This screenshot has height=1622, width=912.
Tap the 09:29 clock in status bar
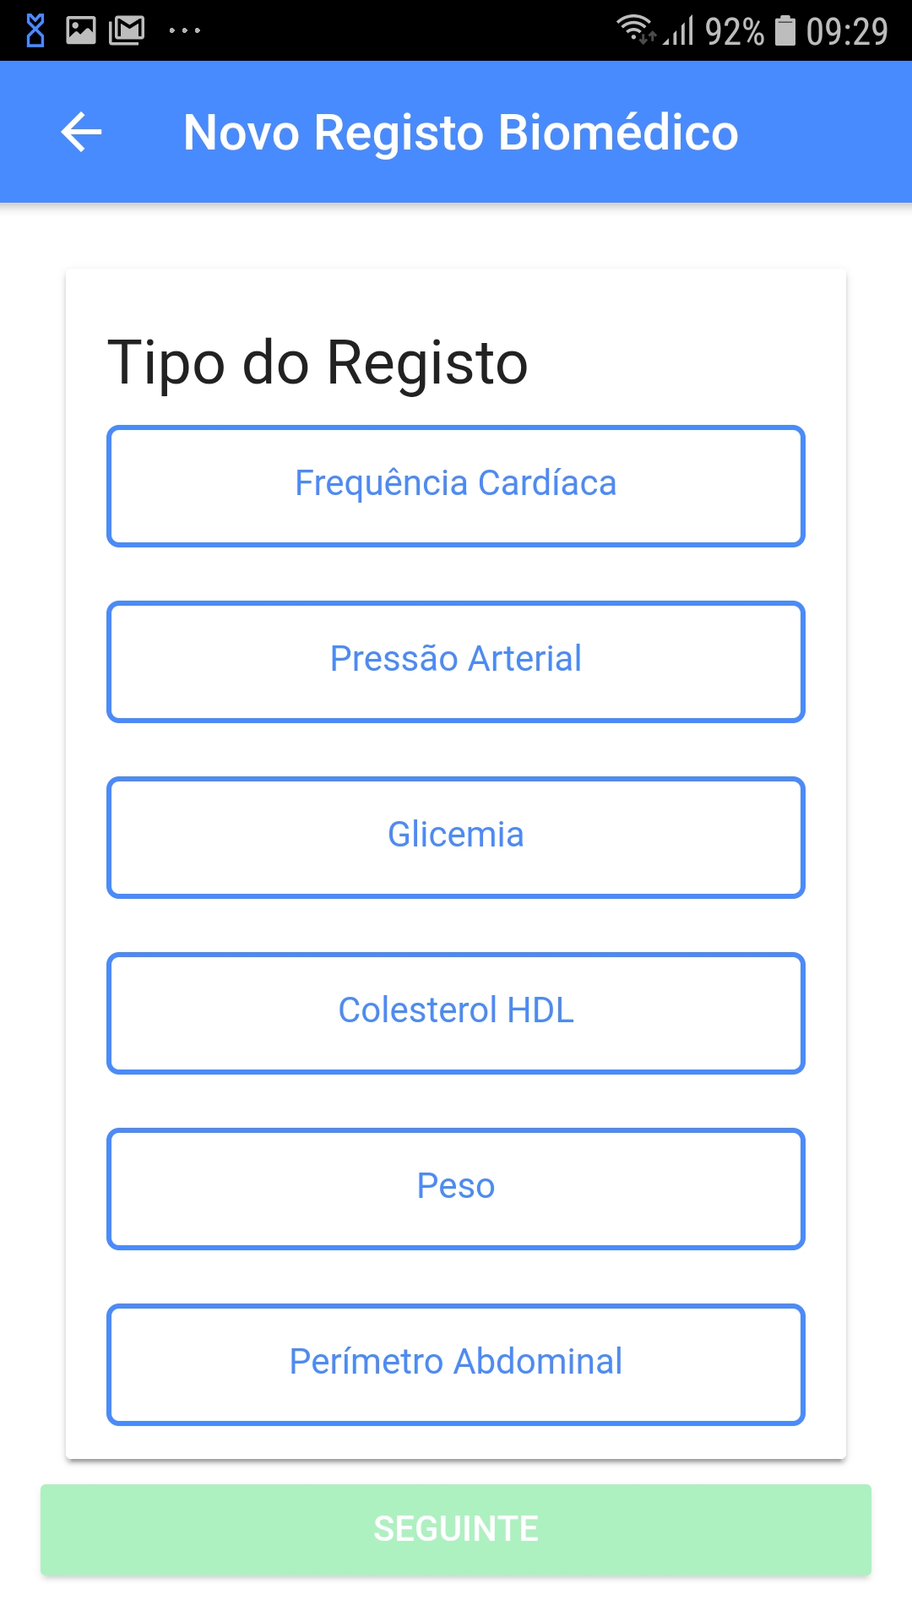tap(846, 32)
